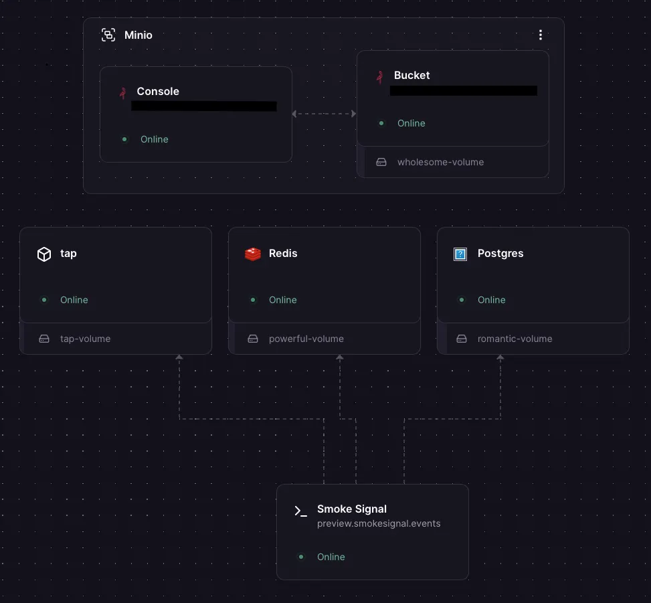651x603 pixels.
Task: Open the Minio group three-dot menu
Action: (x=541, y=35)
